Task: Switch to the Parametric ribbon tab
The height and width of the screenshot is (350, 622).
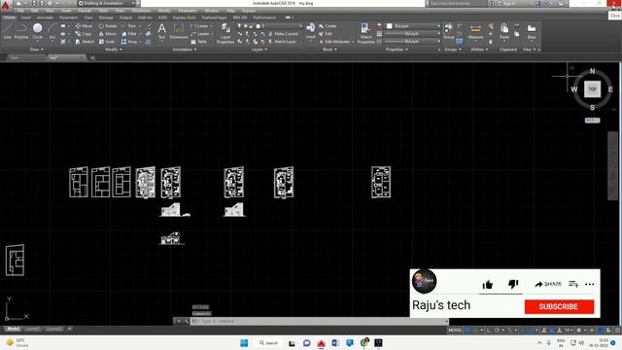Action: 69,17
